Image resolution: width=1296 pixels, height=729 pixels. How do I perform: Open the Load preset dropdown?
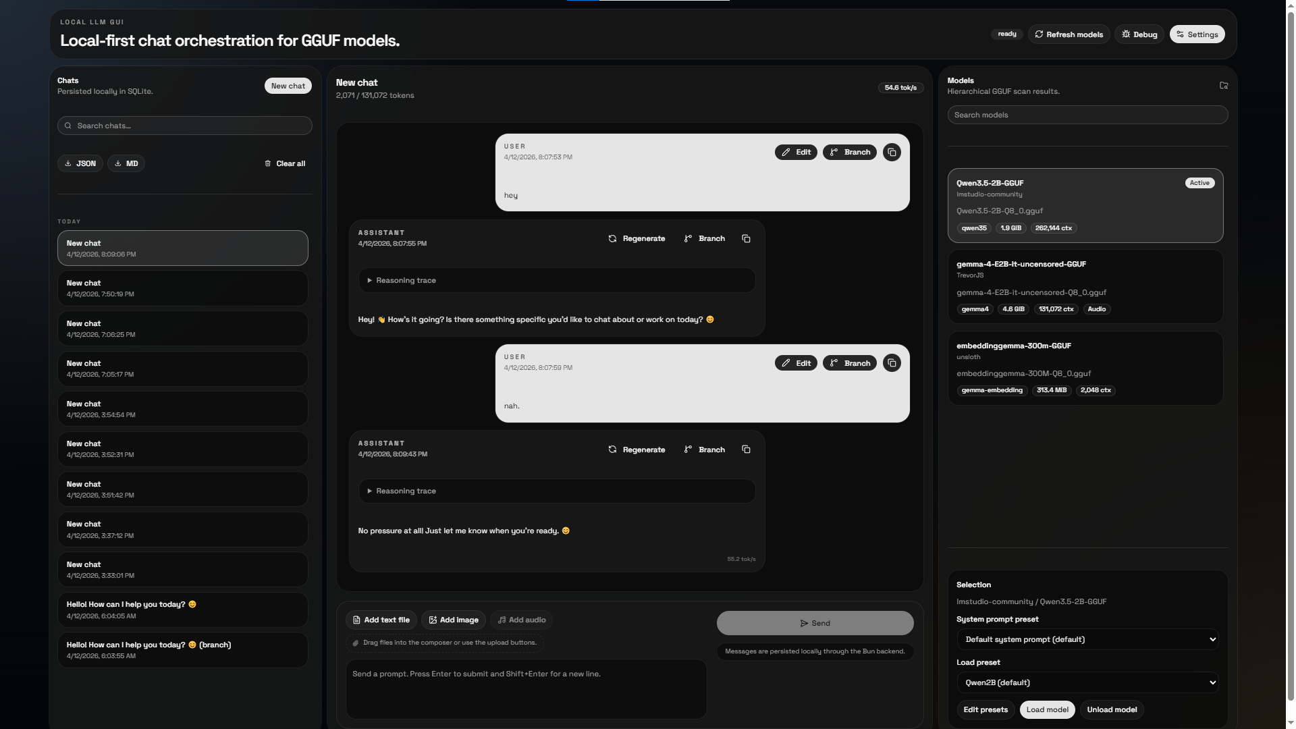coord(1087,682)
